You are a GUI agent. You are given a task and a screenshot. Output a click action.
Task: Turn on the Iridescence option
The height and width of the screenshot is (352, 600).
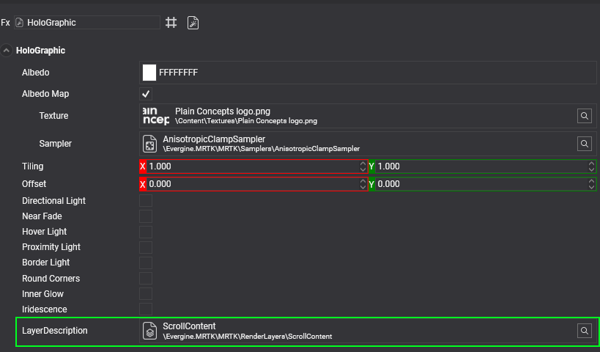[146, 309]
